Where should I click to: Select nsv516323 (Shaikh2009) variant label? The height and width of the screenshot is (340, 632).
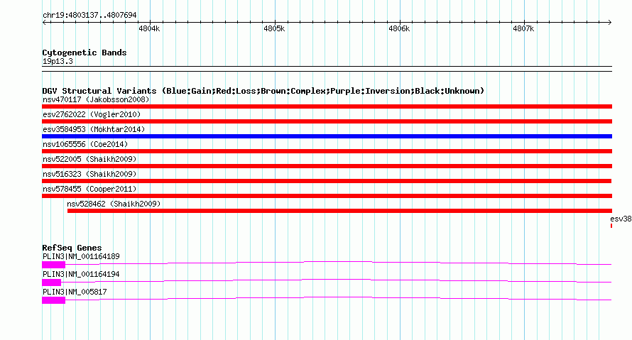coord(89,174)
